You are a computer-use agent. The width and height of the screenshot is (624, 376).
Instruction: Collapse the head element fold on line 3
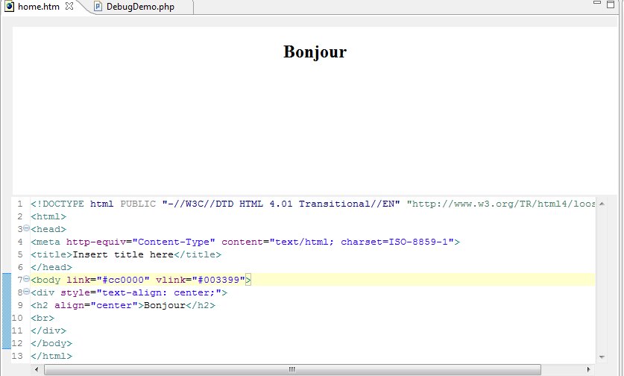point(26,228)
